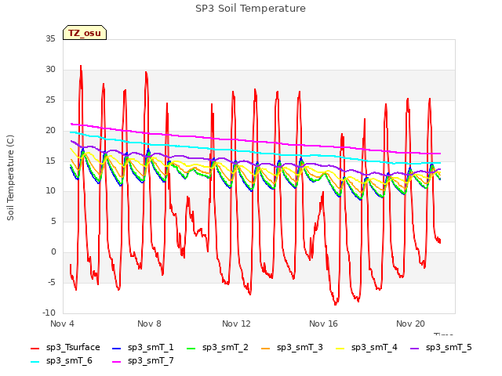Click the Nov 20 x-axis tick label
Image resolution: width=502 pixels, height=376 pixels.
coord(410,324)
